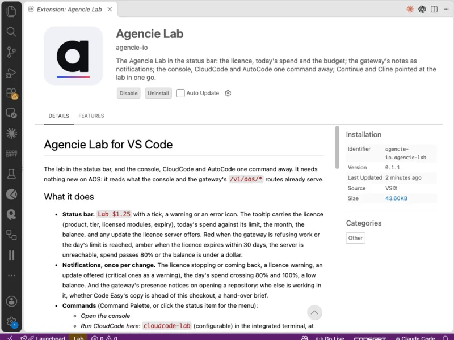Open the 43.60KB size link
Viewport: 454px width, 340px height.
point(396,198)
